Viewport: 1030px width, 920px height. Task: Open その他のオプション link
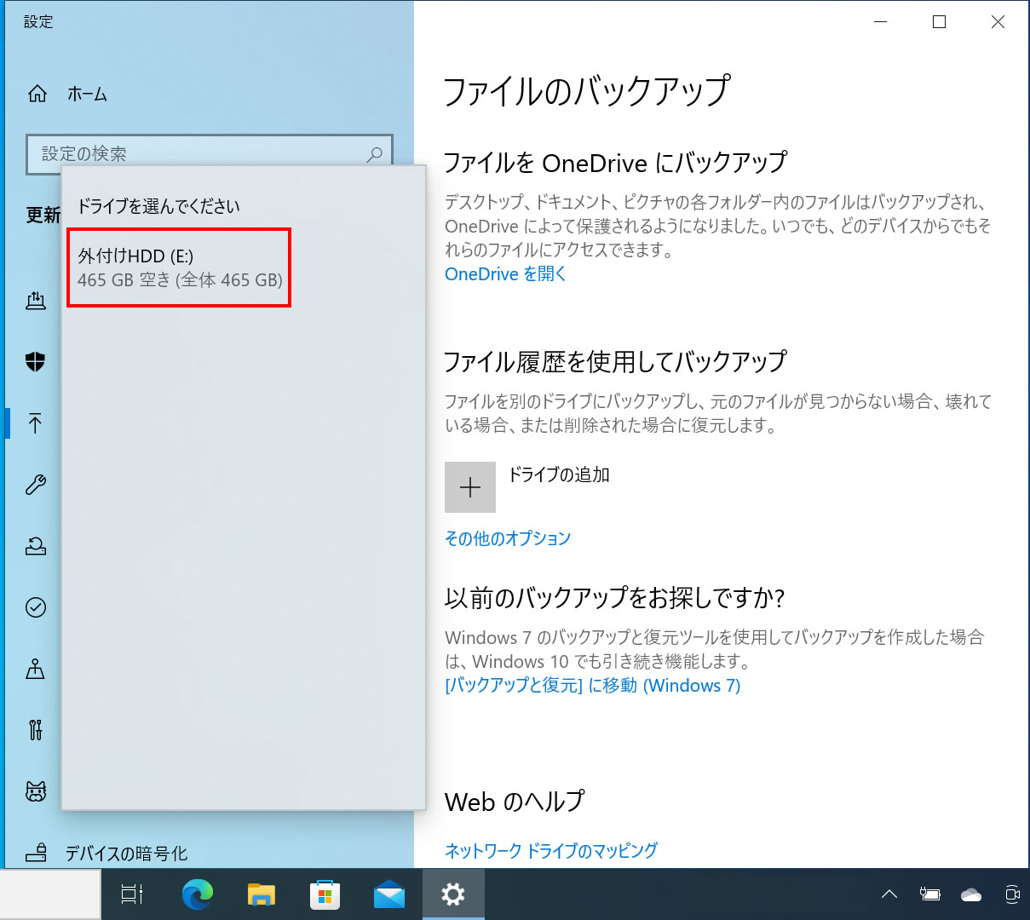pyautogui.click(x=508, y=538)
